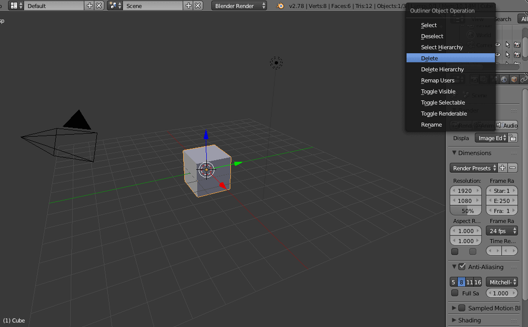Click the Audio render button
The width and height of the screenshot is (528, 327).
pos(507,125)
